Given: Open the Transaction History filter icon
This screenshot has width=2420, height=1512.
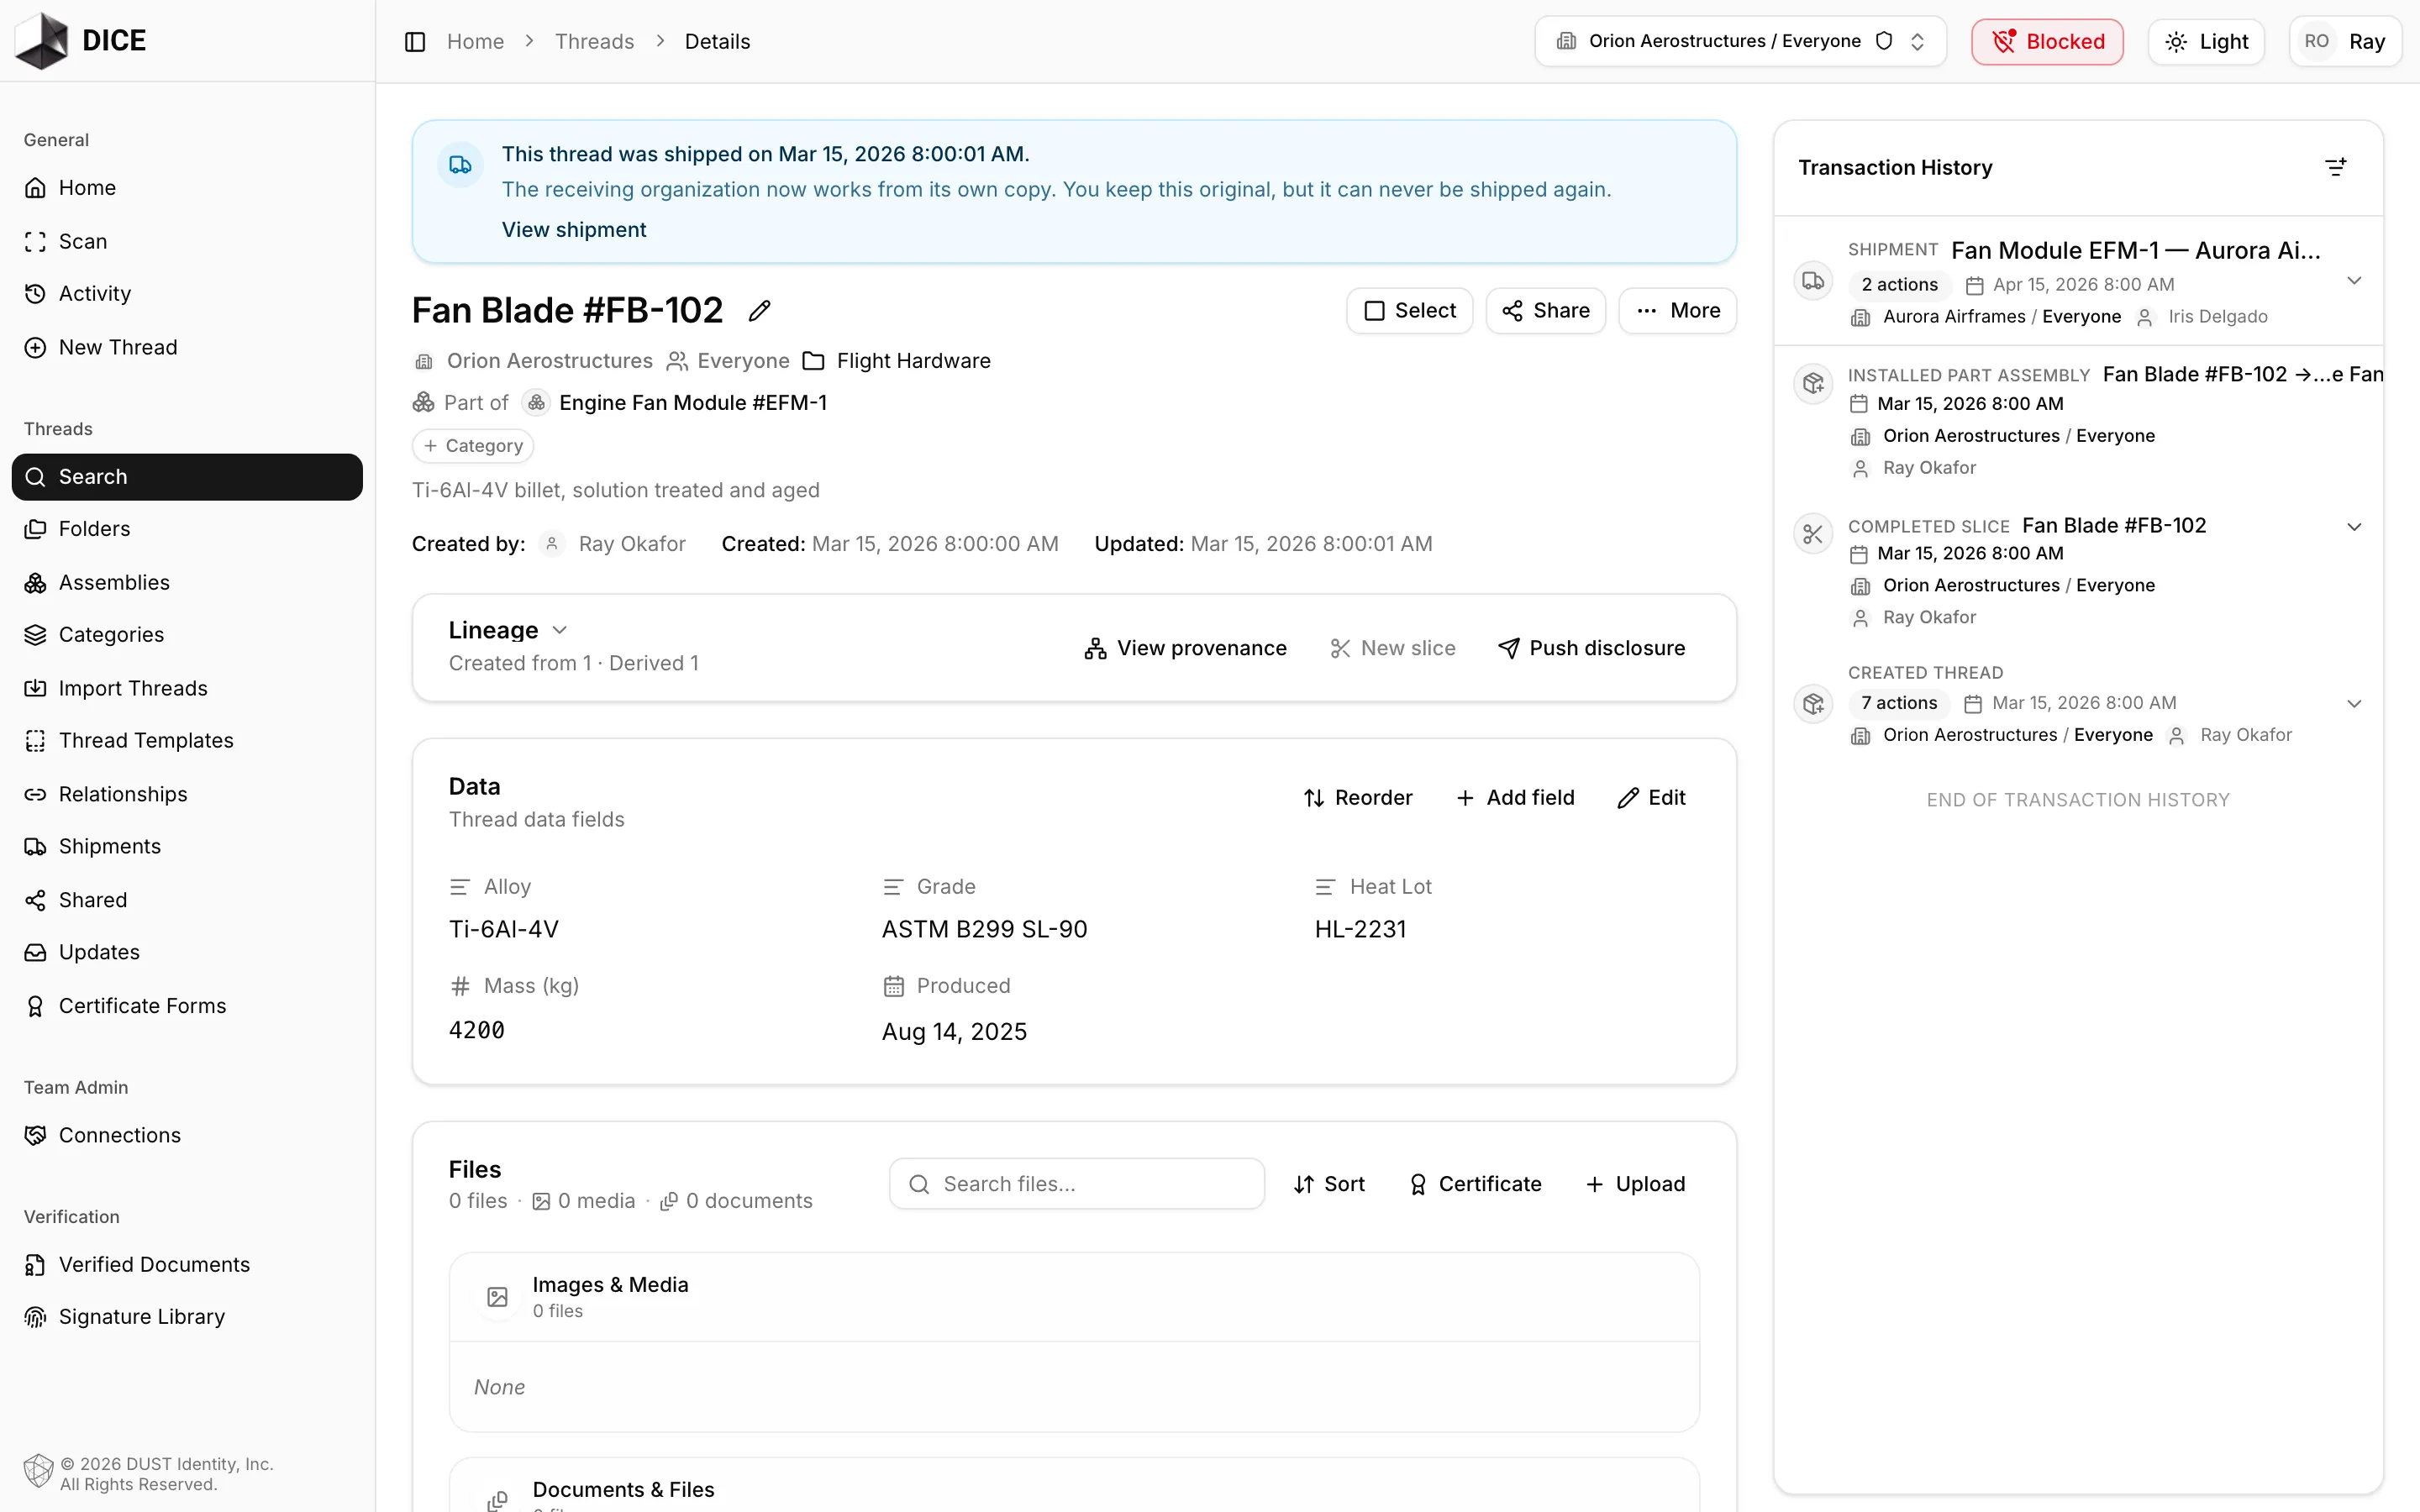Looking at the screenshot, I should (x=2336, y=167).
